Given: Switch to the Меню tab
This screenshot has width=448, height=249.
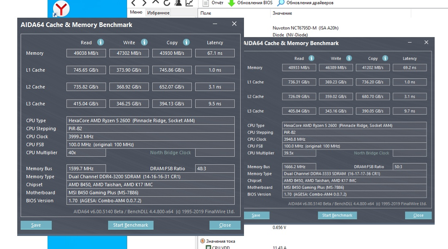Looking at the screenshot, I should click(x=136, y=12).
